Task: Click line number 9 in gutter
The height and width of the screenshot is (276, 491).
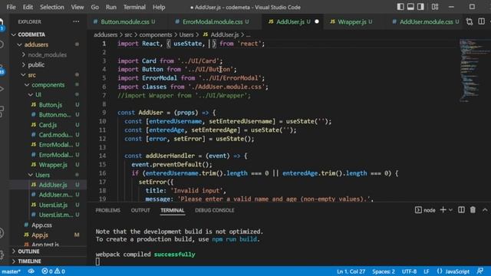Action: 104,113
